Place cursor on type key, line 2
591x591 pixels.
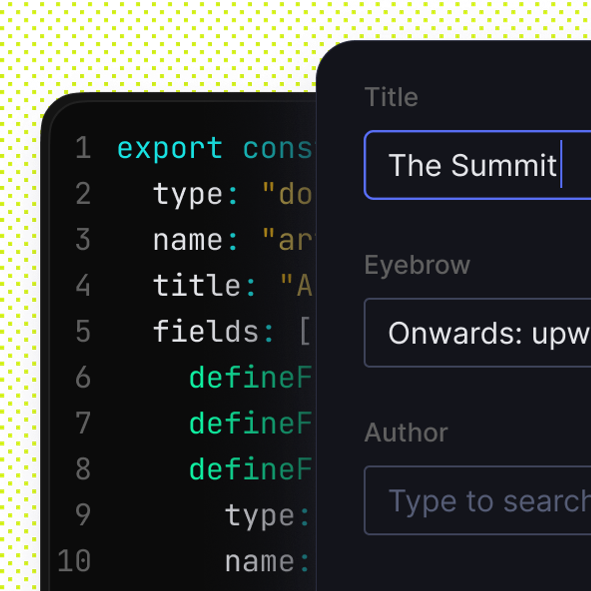coord(188,194)
